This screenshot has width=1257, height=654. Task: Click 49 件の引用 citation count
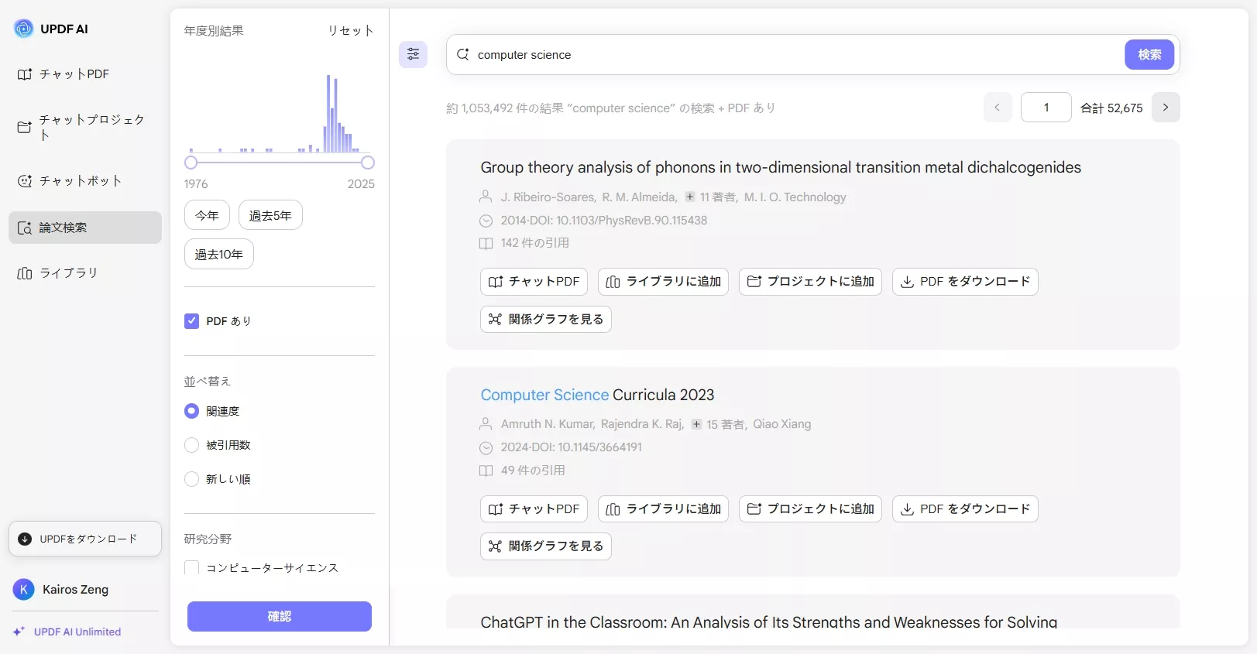tap(533, 471)
